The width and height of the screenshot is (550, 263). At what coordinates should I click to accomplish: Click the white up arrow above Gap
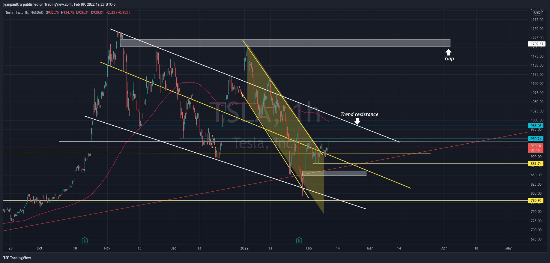point(448,52)
